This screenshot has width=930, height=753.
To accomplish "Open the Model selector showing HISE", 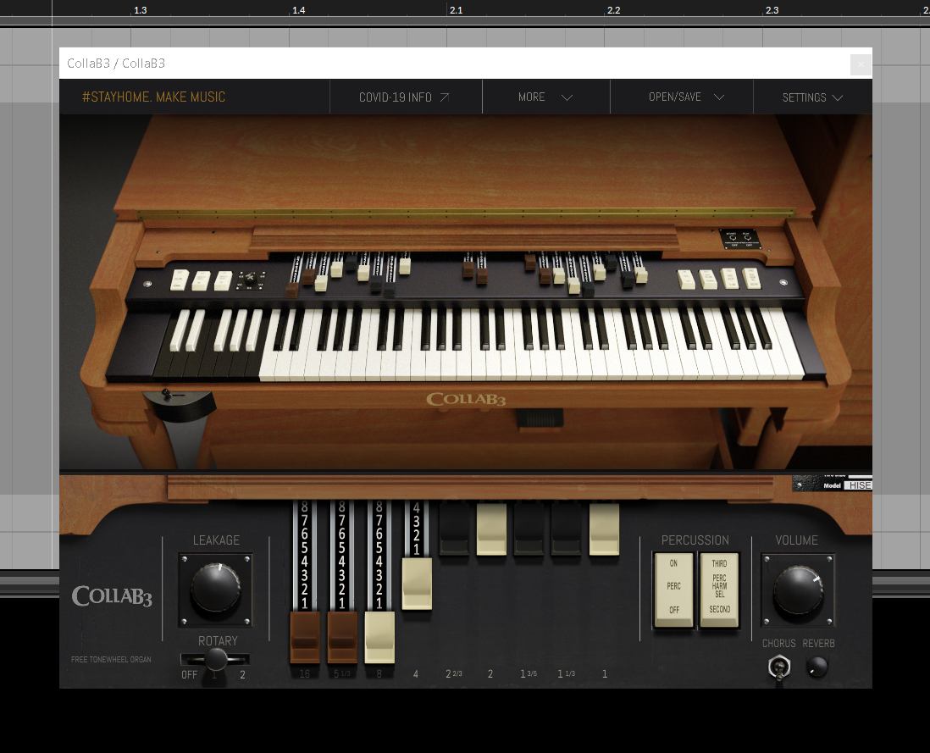I will pos(858,485).
